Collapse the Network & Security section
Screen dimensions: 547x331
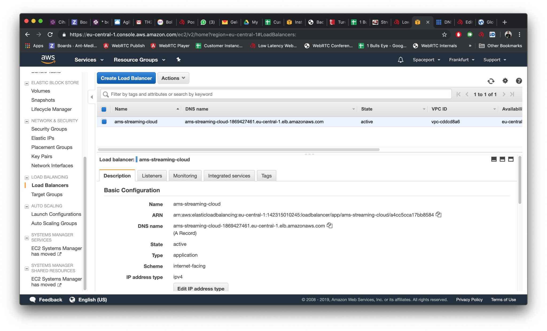click(x=27, y=121)
